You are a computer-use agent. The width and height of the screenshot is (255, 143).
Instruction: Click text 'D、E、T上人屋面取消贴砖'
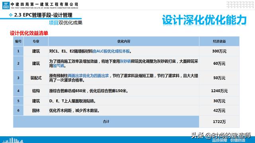[72, 101]
